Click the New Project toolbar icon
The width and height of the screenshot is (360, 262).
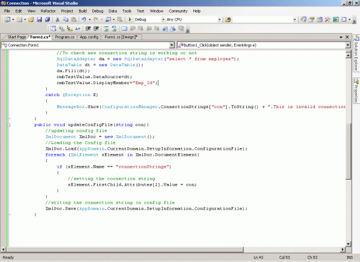(7, 20)
